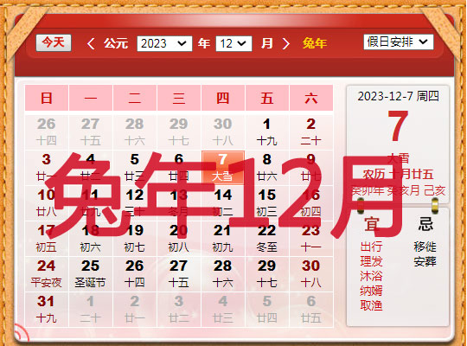Select December 23 (十一)

[x=311, y=239]
